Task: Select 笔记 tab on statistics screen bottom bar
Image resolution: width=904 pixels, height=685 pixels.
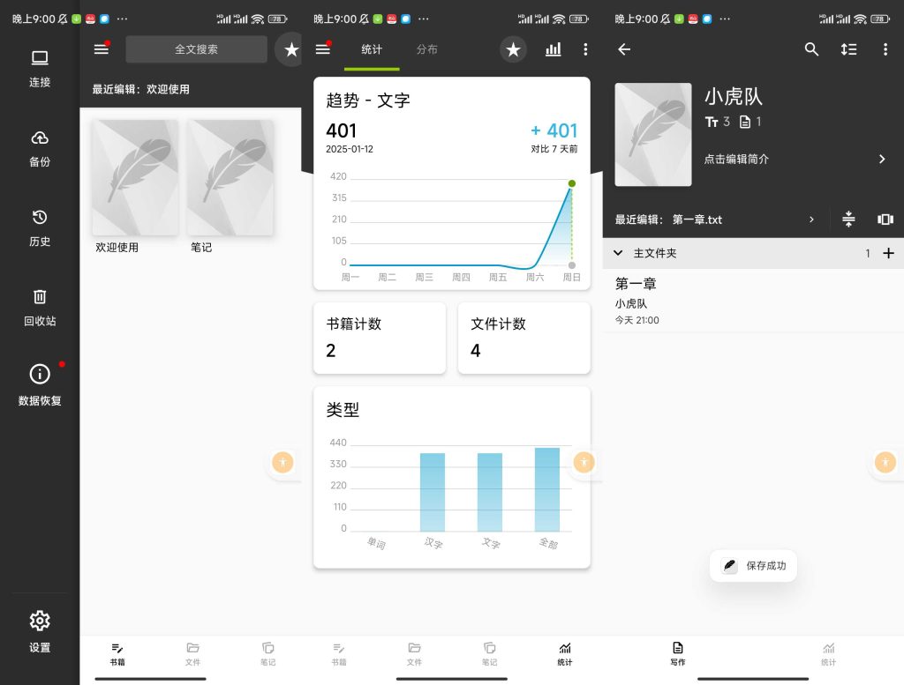Action: coord(489,654)
